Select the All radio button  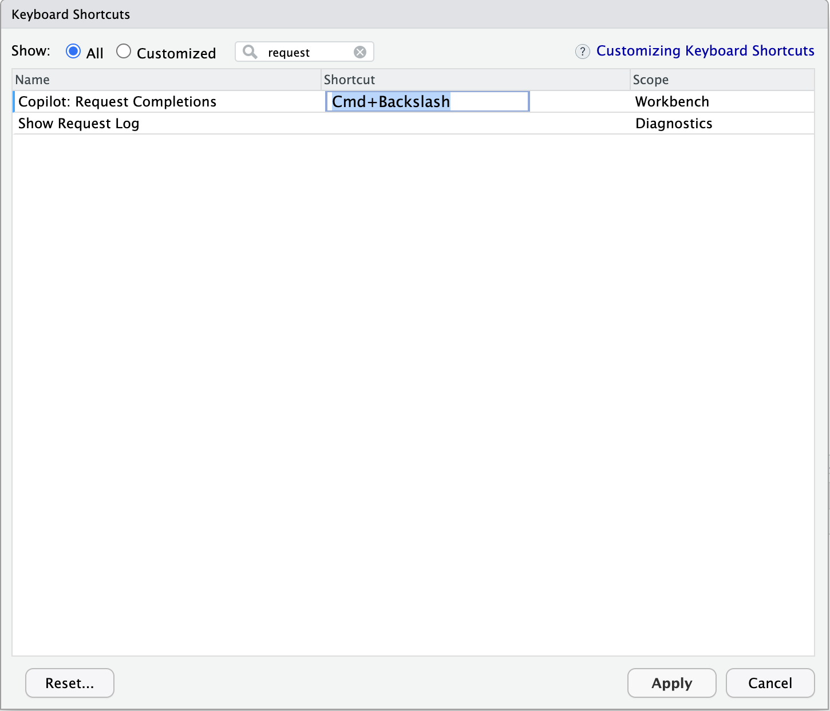coord(73,52)
